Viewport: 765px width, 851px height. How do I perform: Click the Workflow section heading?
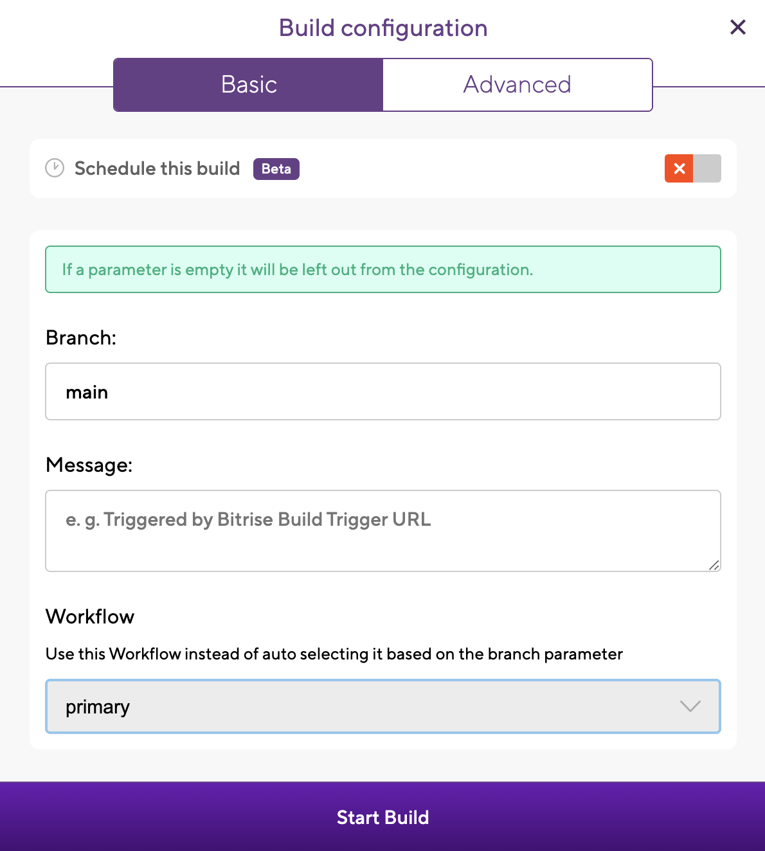point(90,616)
